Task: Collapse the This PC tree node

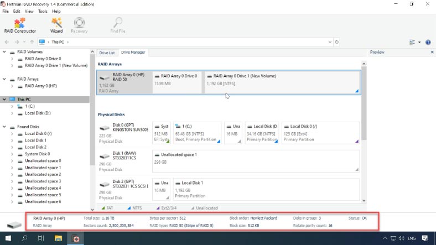Action: [x=4, y=99]
